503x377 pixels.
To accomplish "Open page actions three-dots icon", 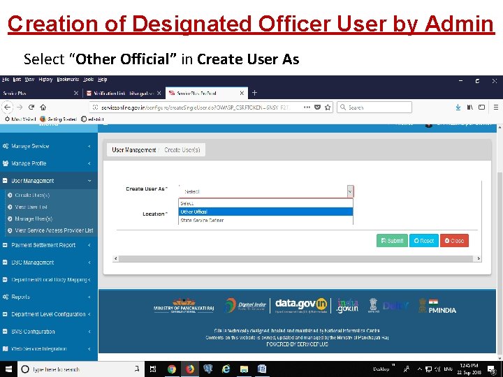I will click(307, 107).
